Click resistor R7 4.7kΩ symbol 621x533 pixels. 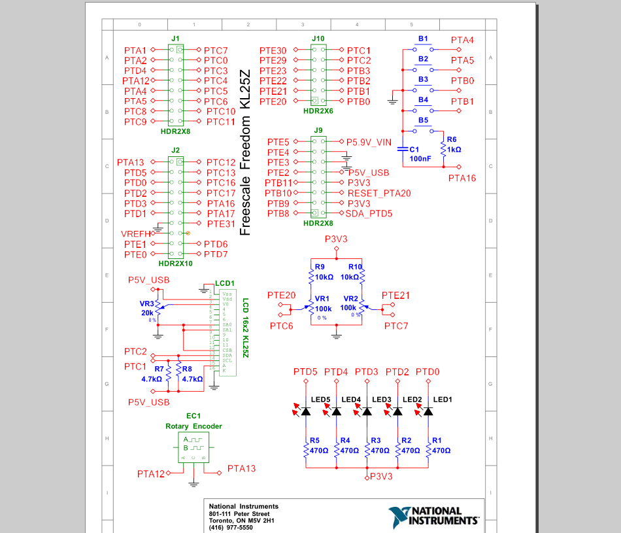coord(170,373)
